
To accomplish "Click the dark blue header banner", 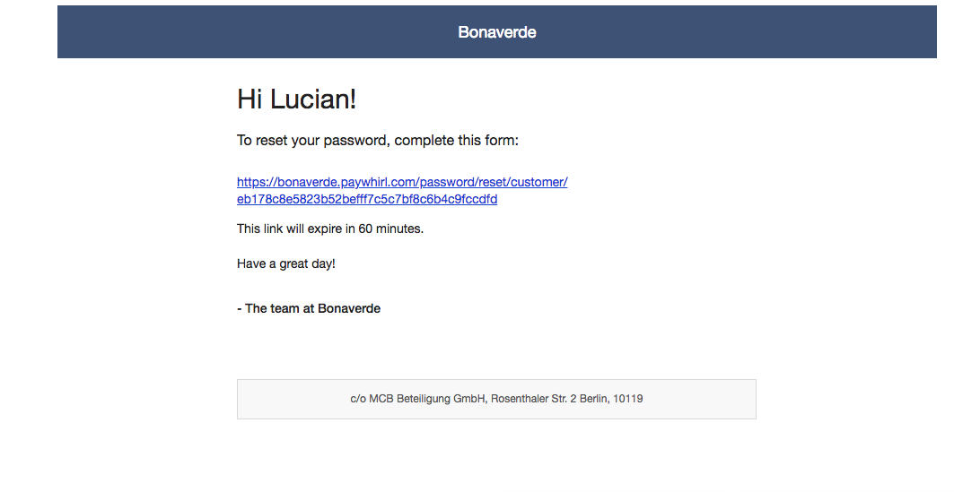I will pyautogui.click(x=497, y=32).
